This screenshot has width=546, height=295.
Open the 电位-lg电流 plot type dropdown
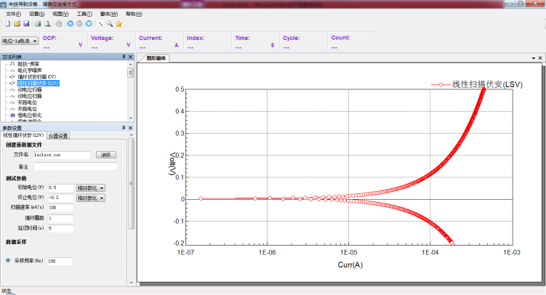pyautogui.click(x=20, y=41)
